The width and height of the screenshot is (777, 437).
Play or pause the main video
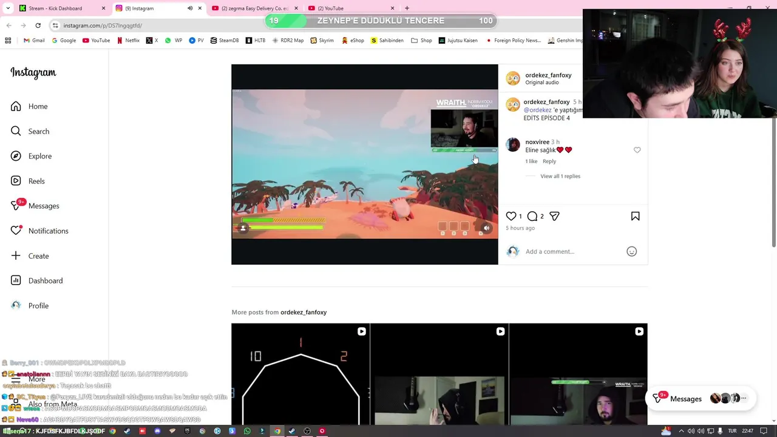[x=364, y=164]
